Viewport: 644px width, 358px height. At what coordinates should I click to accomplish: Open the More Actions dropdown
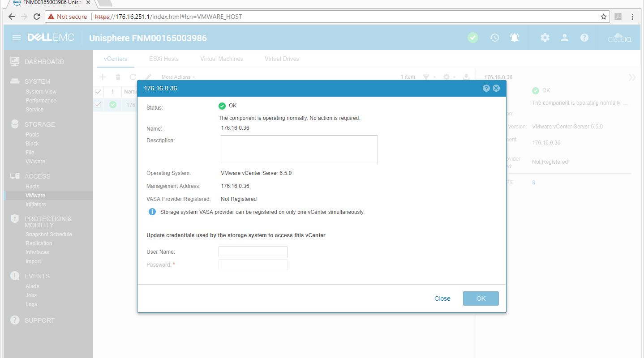coord(178,77)
